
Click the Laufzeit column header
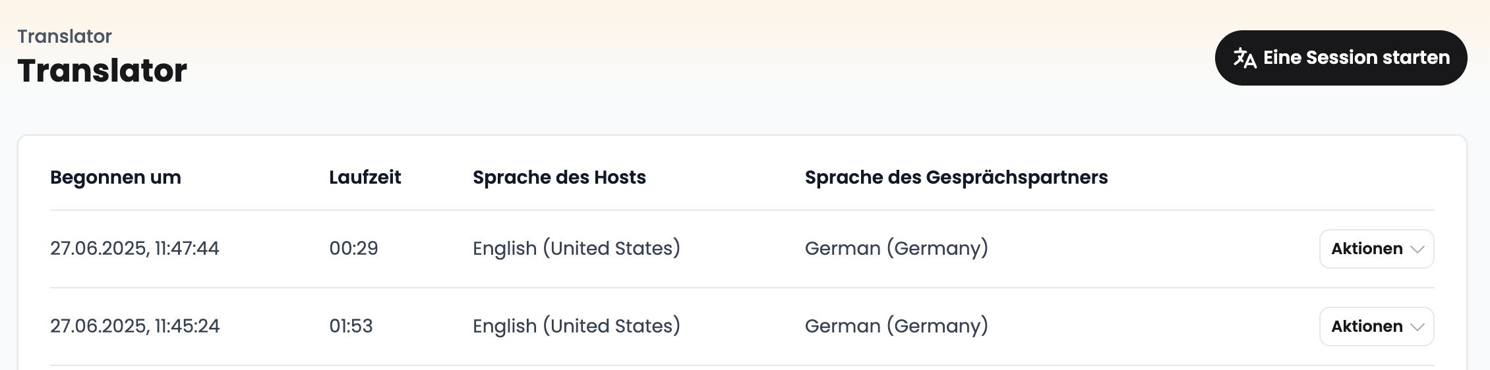click(365, 177)
